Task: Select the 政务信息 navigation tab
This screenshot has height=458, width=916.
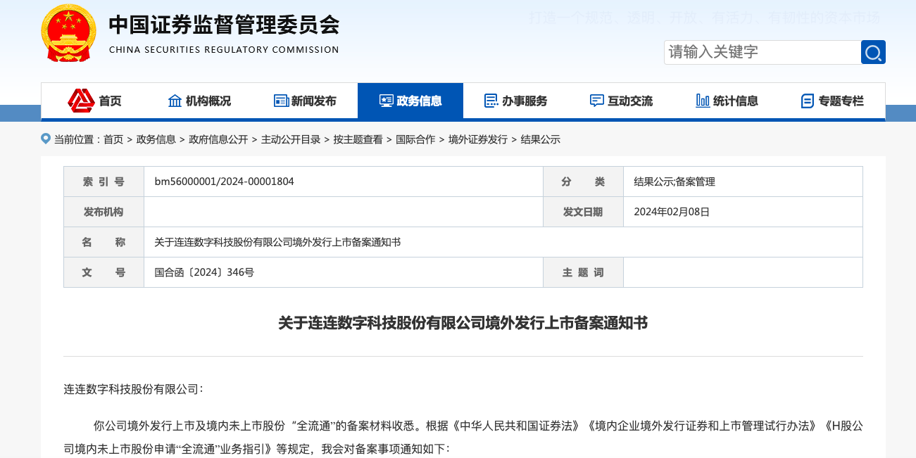Action: pyautogui.click(x=410, y=101)
